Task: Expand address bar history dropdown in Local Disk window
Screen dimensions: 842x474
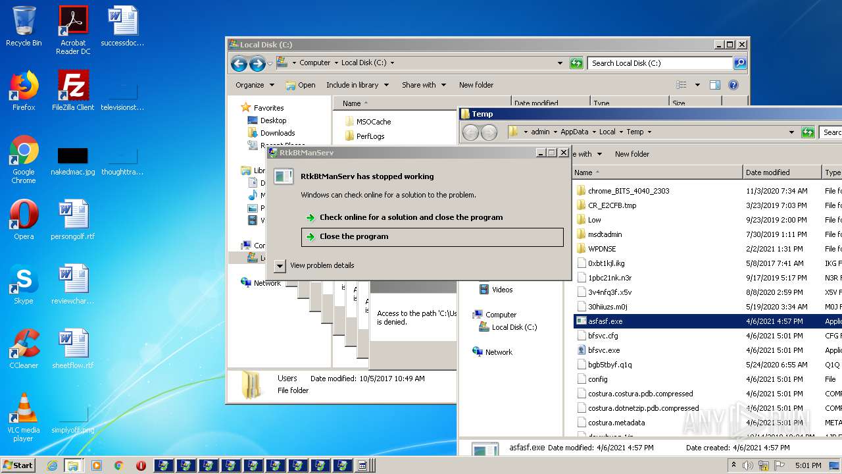Action: [x=560, y=63]
